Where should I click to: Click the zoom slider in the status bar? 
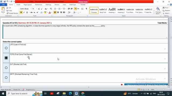(163, 90)
